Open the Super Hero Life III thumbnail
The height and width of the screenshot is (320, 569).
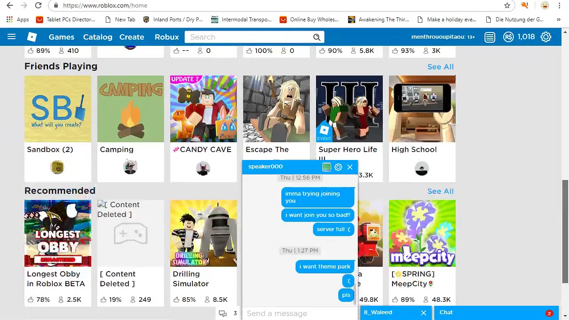coord(349,109)
